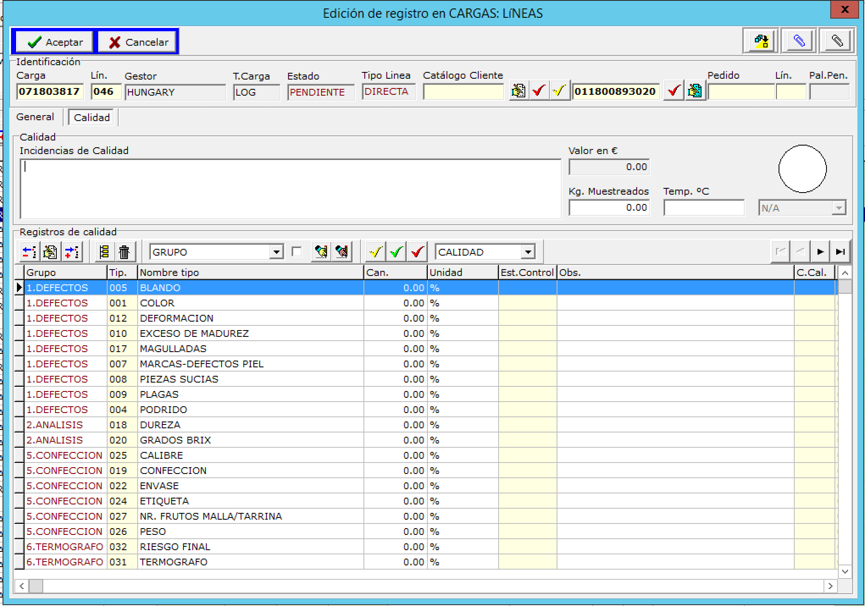Click the cyan document edit icon near Pedido
Screen dimensions: 865x606
[x=695, y=91]
